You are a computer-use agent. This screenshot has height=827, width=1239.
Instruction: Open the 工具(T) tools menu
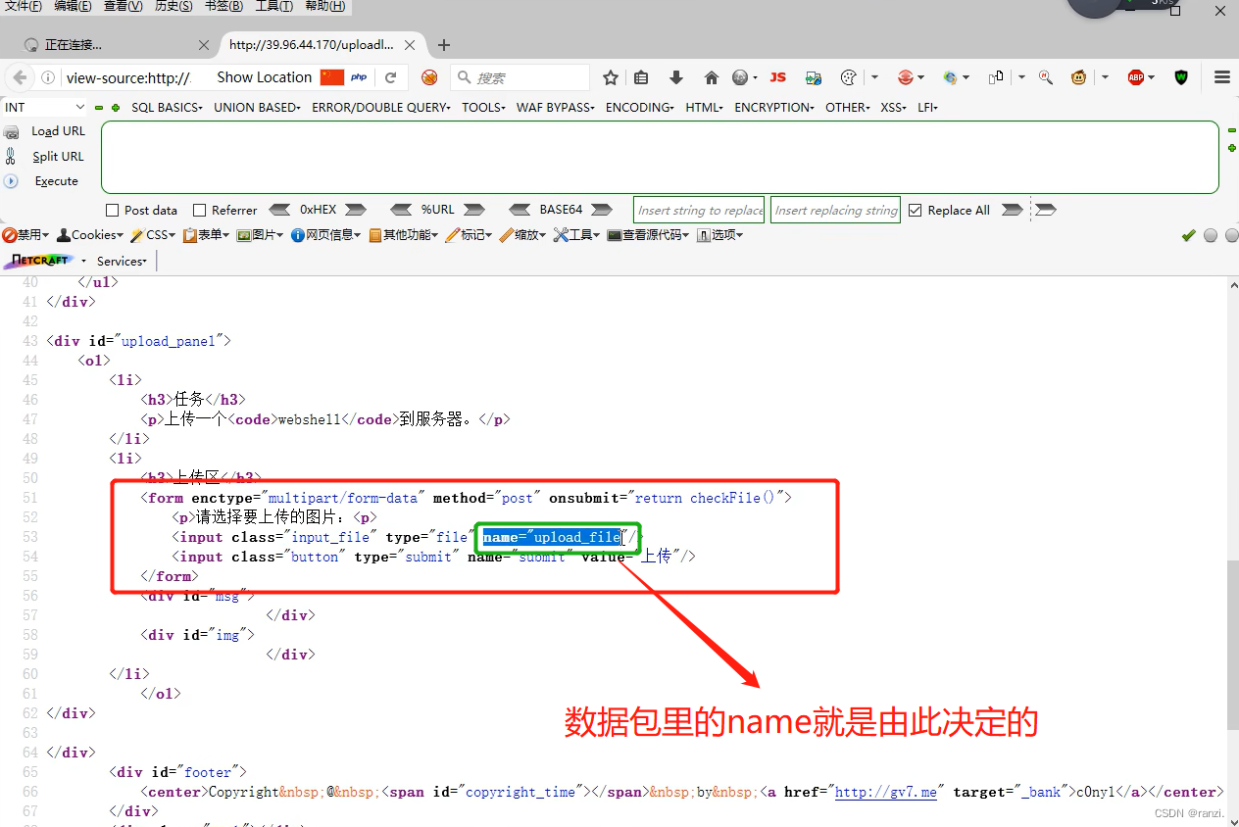click(273, 6)
